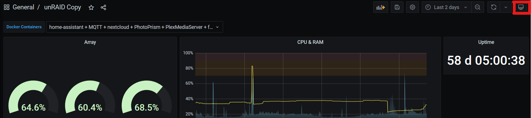This screenshot has height=118, width=531.
Task: Save the dashboard
Action: (397, 7)
